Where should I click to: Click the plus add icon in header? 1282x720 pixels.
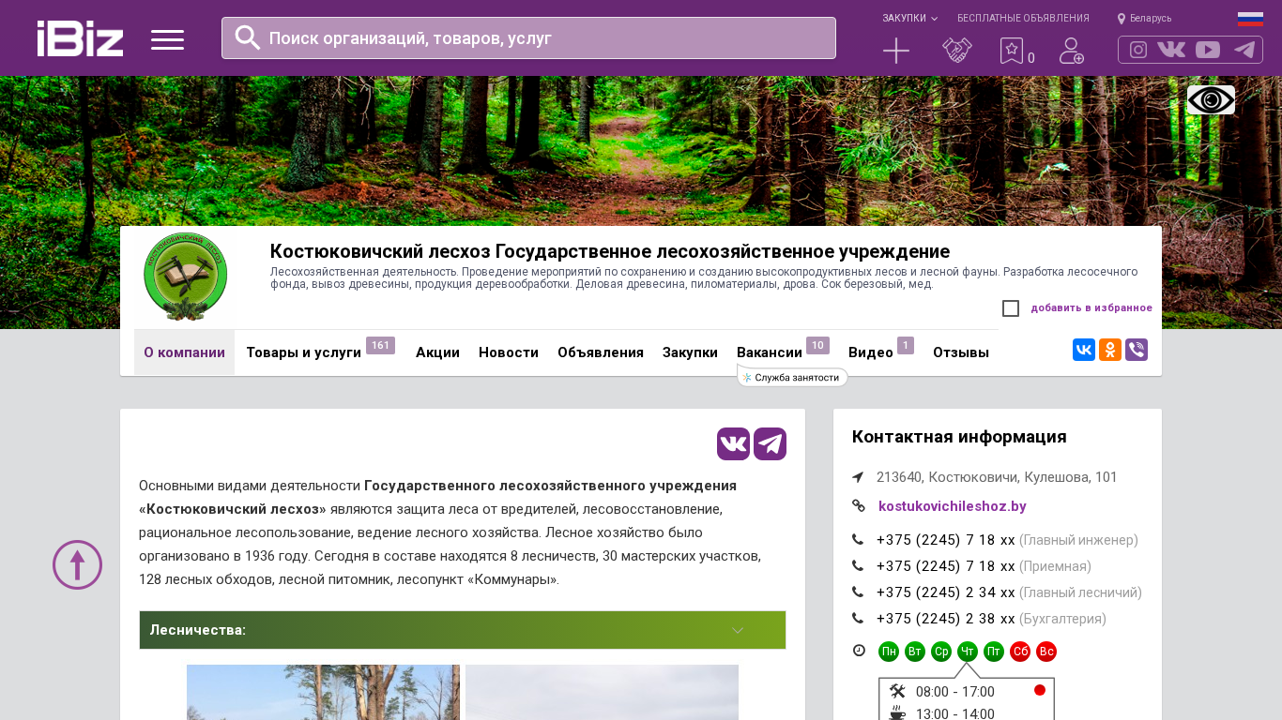[896, 51]
